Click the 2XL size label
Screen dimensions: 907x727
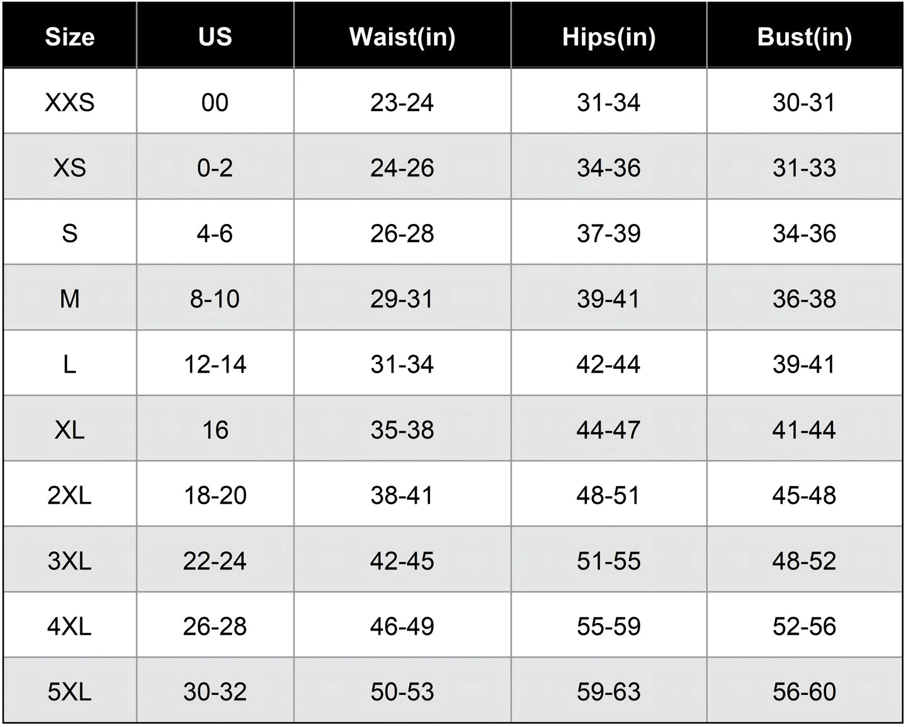pos(70,495)
